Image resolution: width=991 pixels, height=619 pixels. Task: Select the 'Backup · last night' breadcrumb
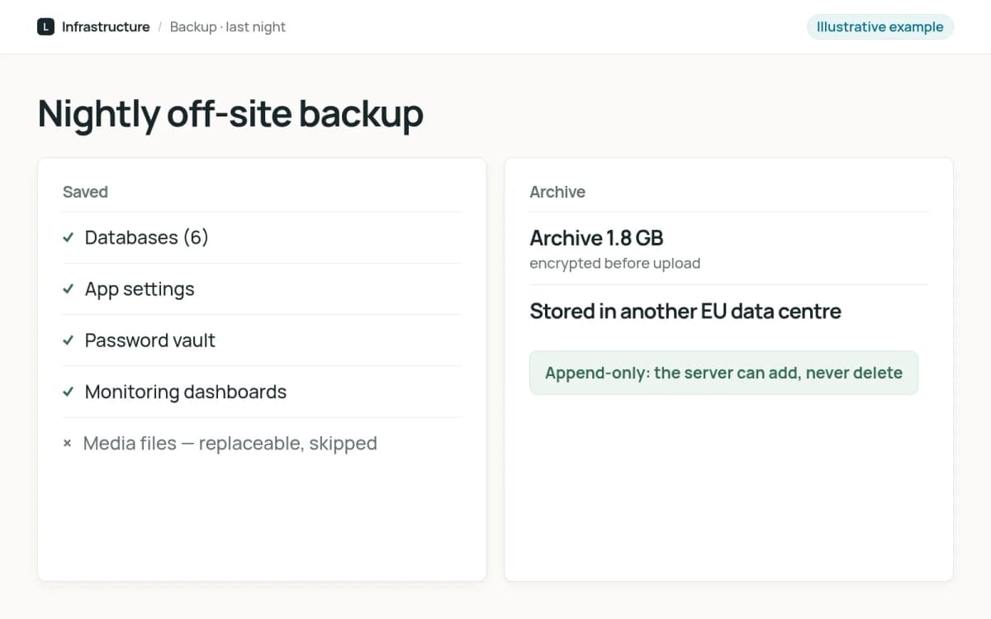tap(228, 26)
